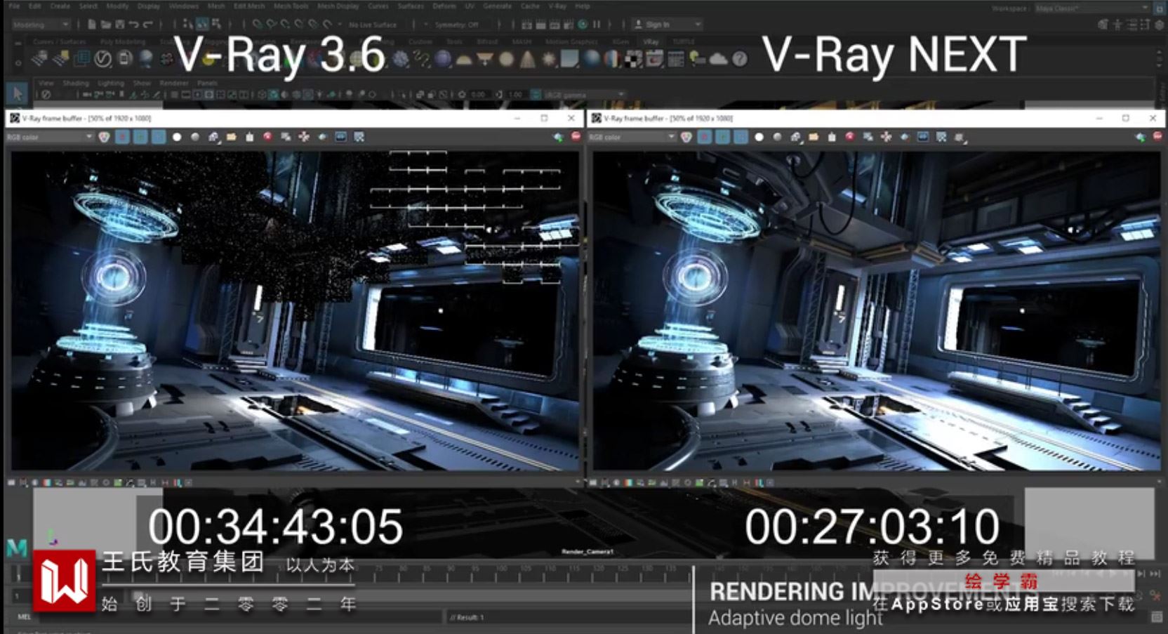Toggle the green channel in left frame buffer
This screenshot has width=1168, height=634.
point(140,137)
